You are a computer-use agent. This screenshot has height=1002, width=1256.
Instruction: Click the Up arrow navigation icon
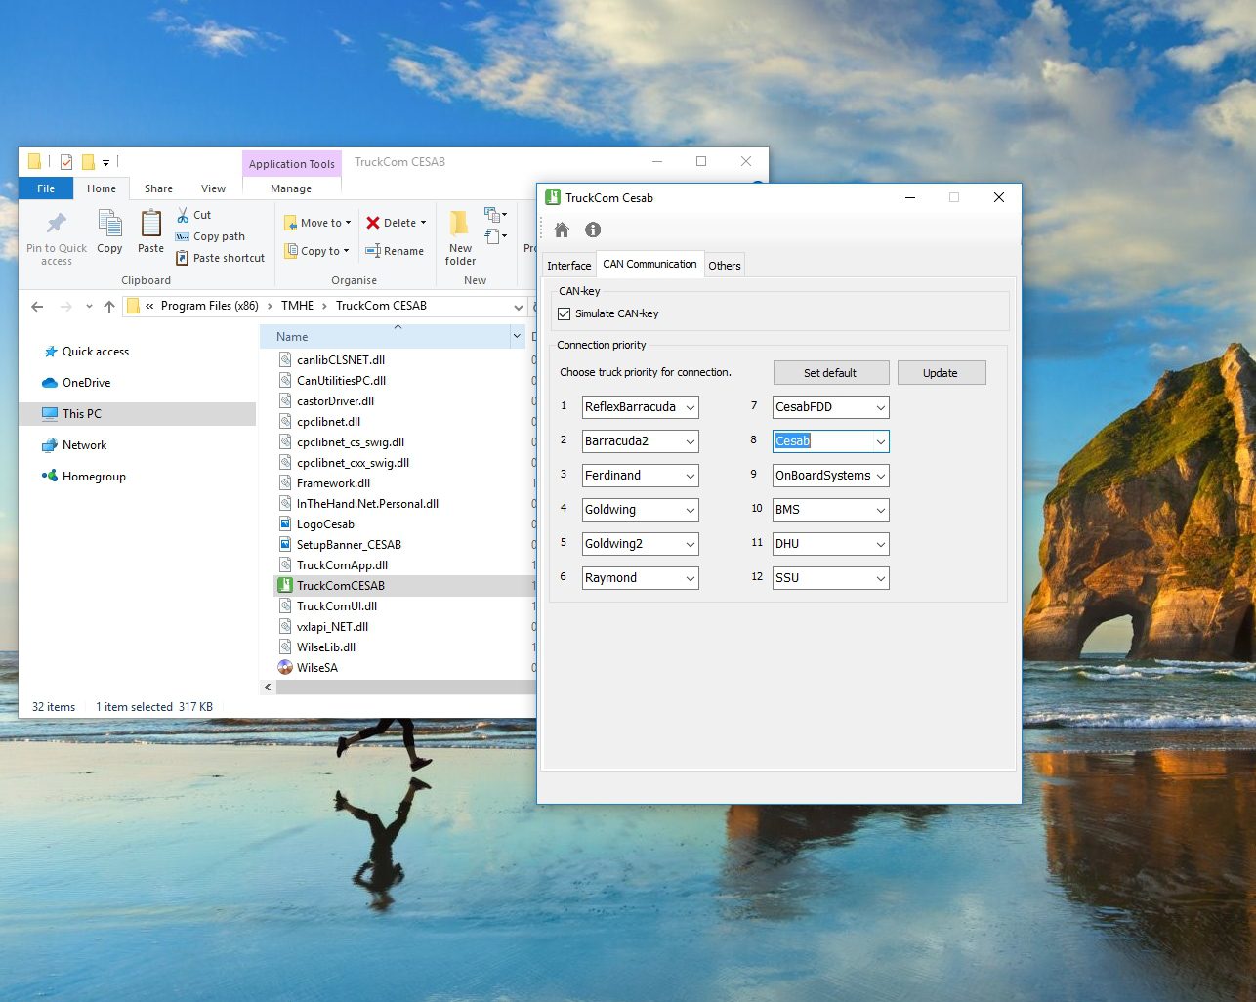coord(109,307)
